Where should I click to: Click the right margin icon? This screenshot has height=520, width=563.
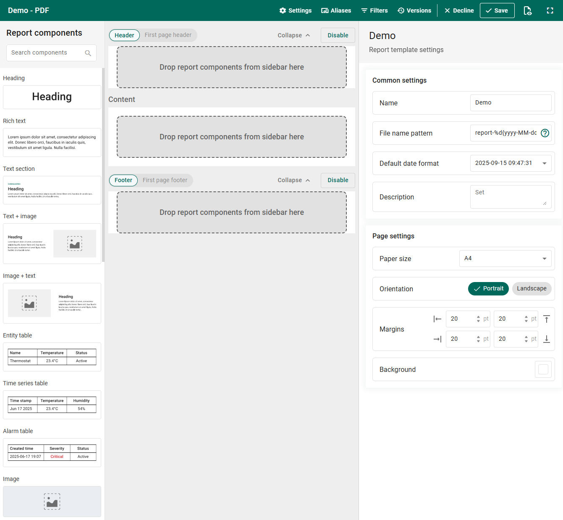pos(437,339)
